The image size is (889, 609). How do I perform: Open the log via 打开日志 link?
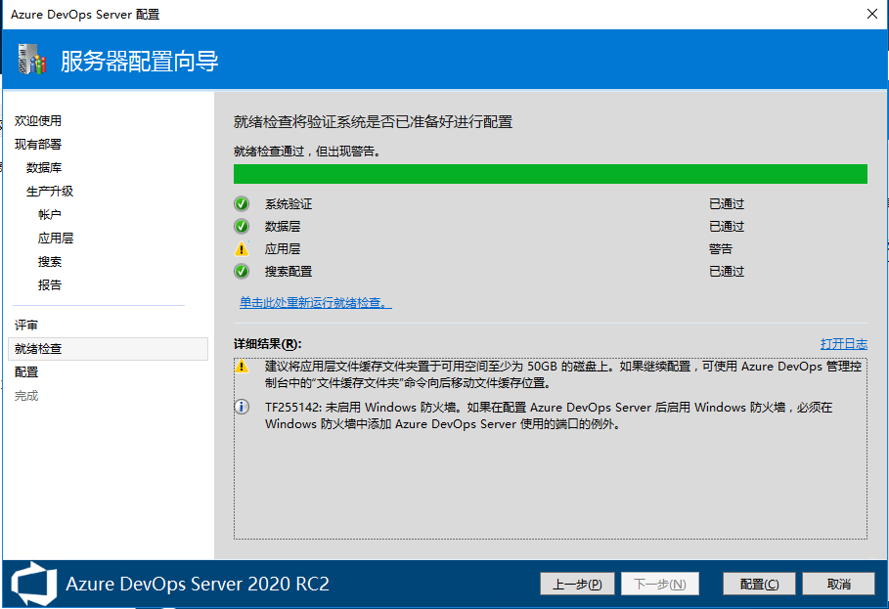pyautogui.click(x=843, y=344)
